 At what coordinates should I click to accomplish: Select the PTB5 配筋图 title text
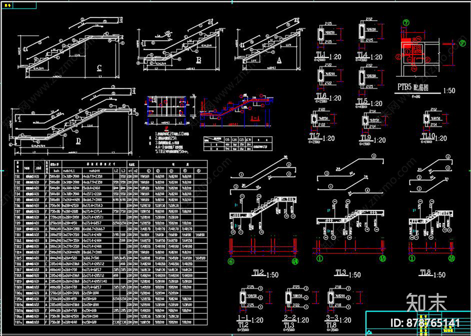click(x=413, y=87)
